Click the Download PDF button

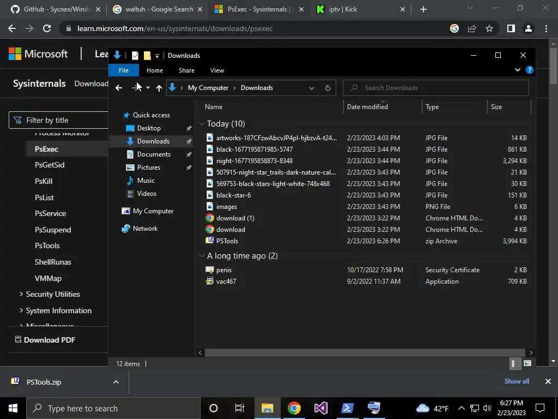pyautogui.click(x=45, y=339)
